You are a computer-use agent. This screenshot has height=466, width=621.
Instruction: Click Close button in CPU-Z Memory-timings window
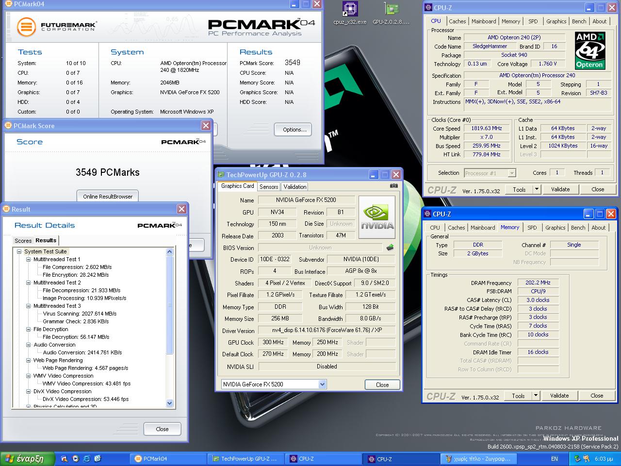click(x=597, y=396)
